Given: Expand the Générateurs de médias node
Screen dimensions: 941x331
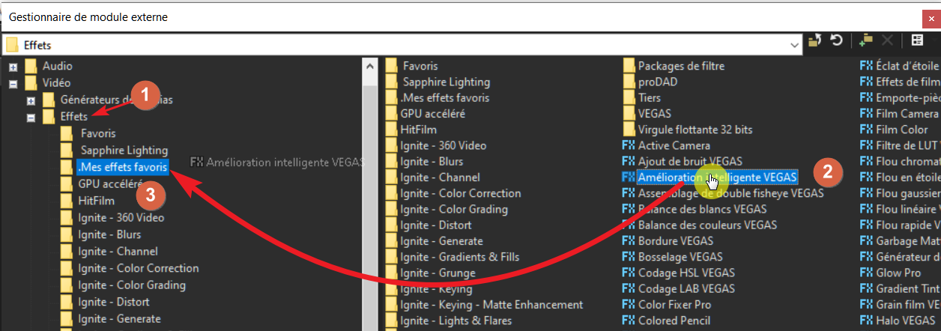Looking at the screenshot, I should coord(31,100).
